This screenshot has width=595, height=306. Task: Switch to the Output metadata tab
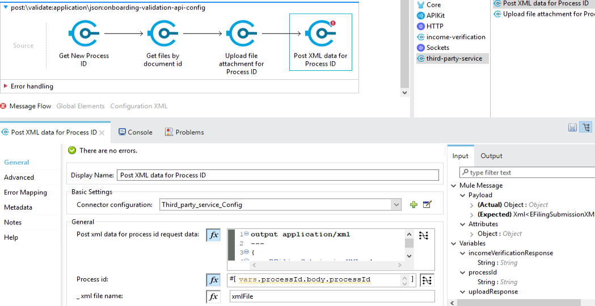point(491,156)
